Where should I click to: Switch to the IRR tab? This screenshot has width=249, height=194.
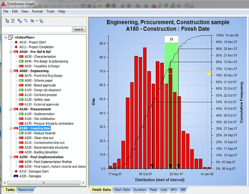183,190
